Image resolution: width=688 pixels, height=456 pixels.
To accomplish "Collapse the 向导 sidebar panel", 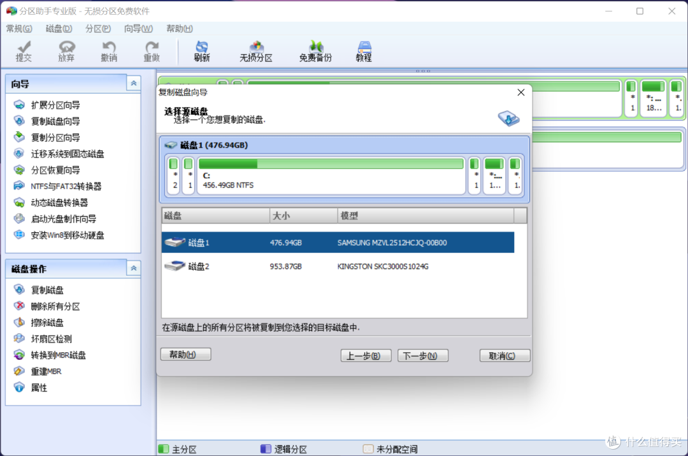I will pos(133,83).
